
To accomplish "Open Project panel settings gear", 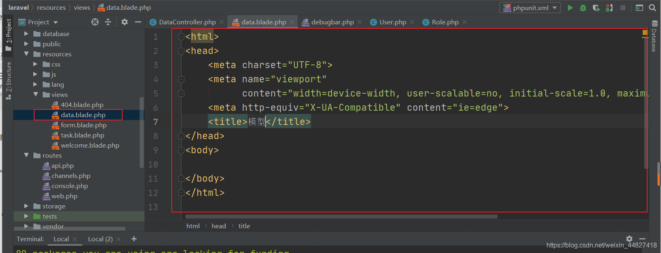I will pos(125,22).
